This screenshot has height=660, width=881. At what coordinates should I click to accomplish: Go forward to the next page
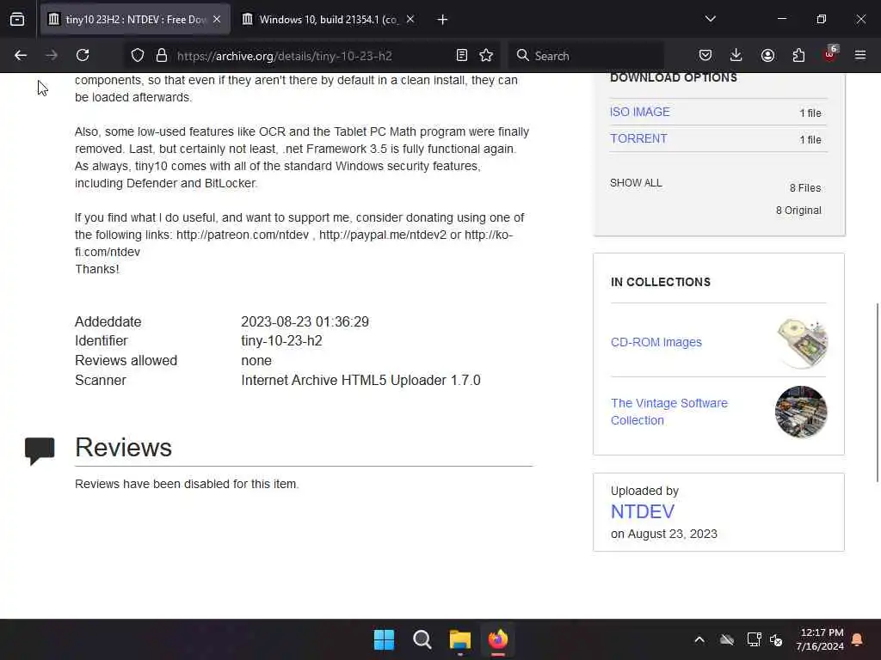click(x=52, y=56)
